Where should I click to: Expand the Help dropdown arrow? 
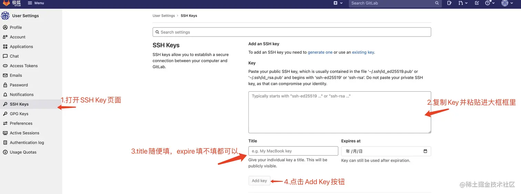click(x=493, y=3)
